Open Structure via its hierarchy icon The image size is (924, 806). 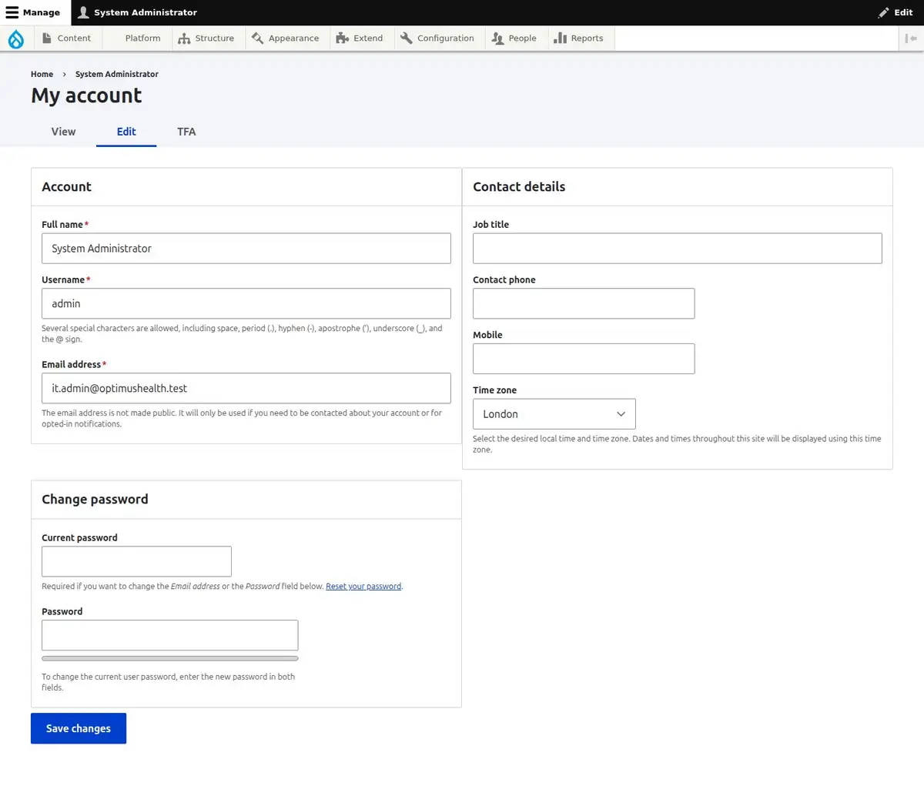pyautogui.click(x=184, y=38)
